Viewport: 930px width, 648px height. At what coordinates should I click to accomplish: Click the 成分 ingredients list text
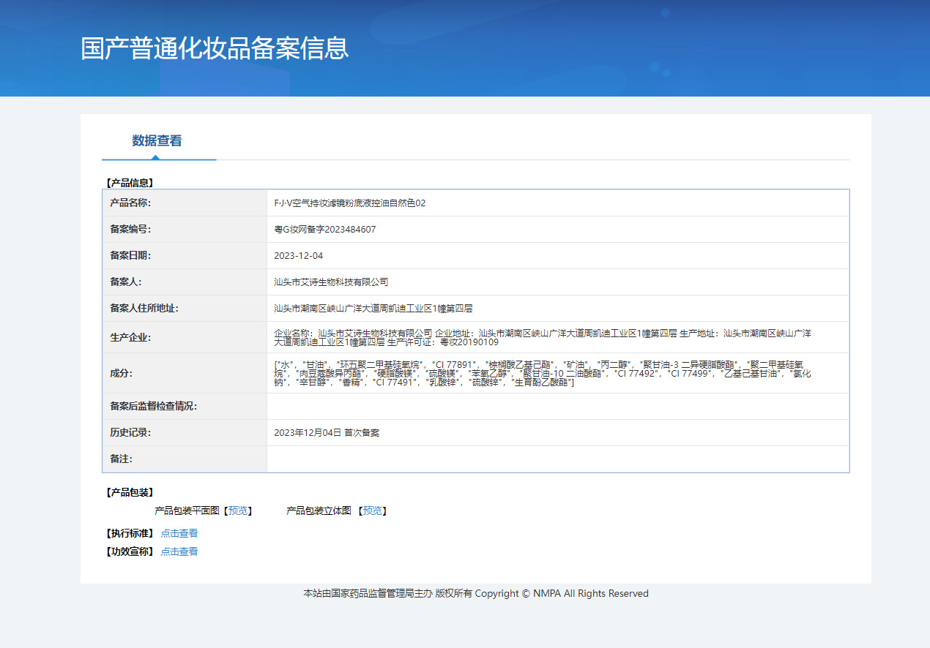[x=542, y=373]
